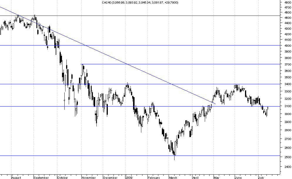Click the 2600 price label

point(288,148)
